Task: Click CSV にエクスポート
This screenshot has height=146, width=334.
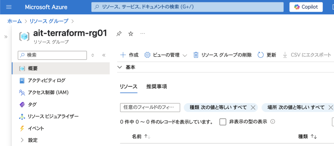Action: click(x=307, y=55)
